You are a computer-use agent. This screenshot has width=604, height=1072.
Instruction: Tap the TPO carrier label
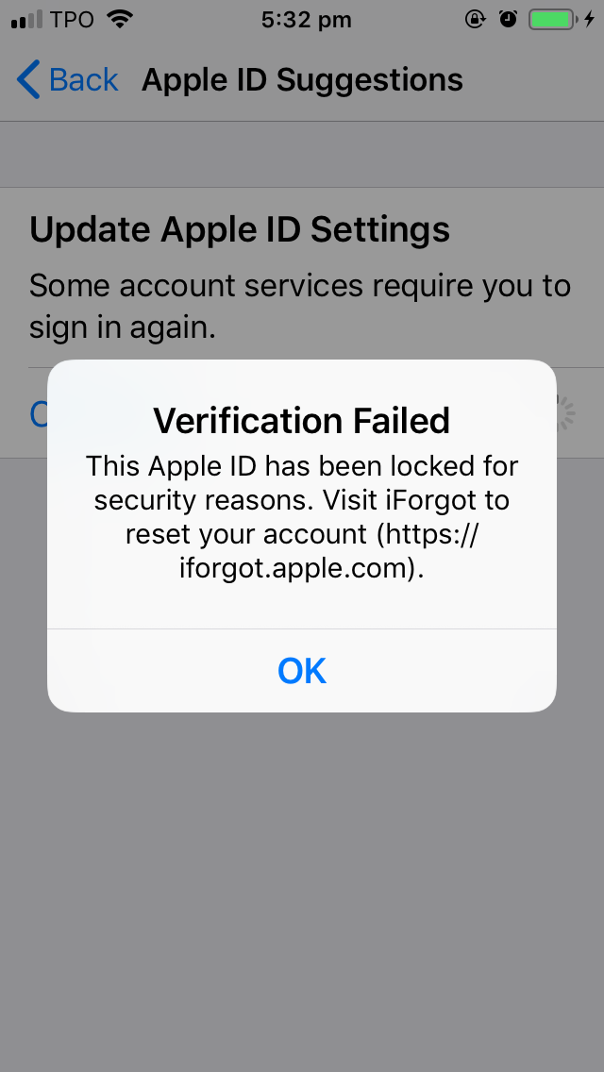pos(72,20)
